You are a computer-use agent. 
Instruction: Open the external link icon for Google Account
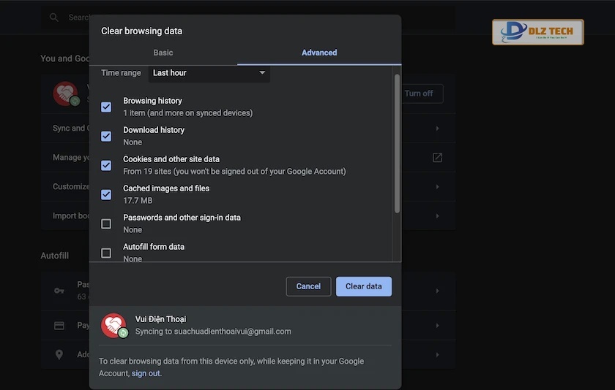(437, 158)
